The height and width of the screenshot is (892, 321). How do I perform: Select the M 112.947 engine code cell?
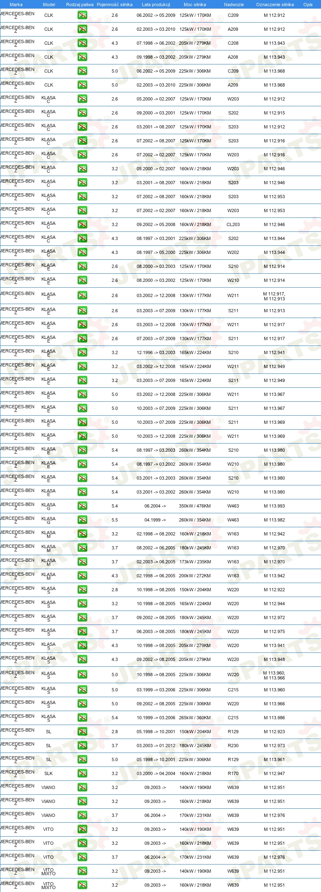pyautogui.click(x=274, y=773)
